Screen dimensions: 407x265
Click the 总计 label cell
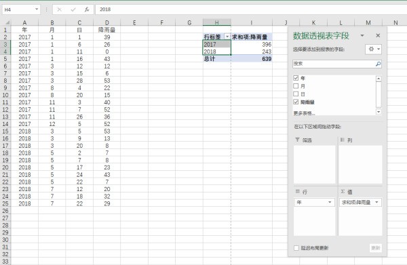[x=217, y=59]
